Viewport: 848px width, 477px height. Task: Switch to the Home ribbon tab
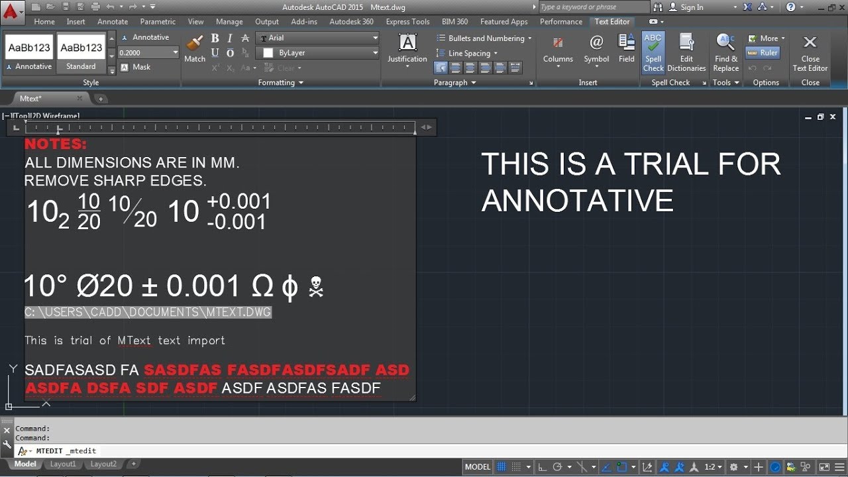pyautogui.click(x=44, y=22)
